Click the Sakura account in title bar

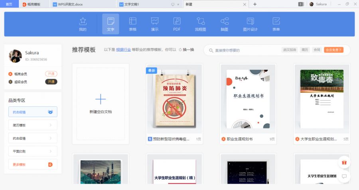(318, 4)
